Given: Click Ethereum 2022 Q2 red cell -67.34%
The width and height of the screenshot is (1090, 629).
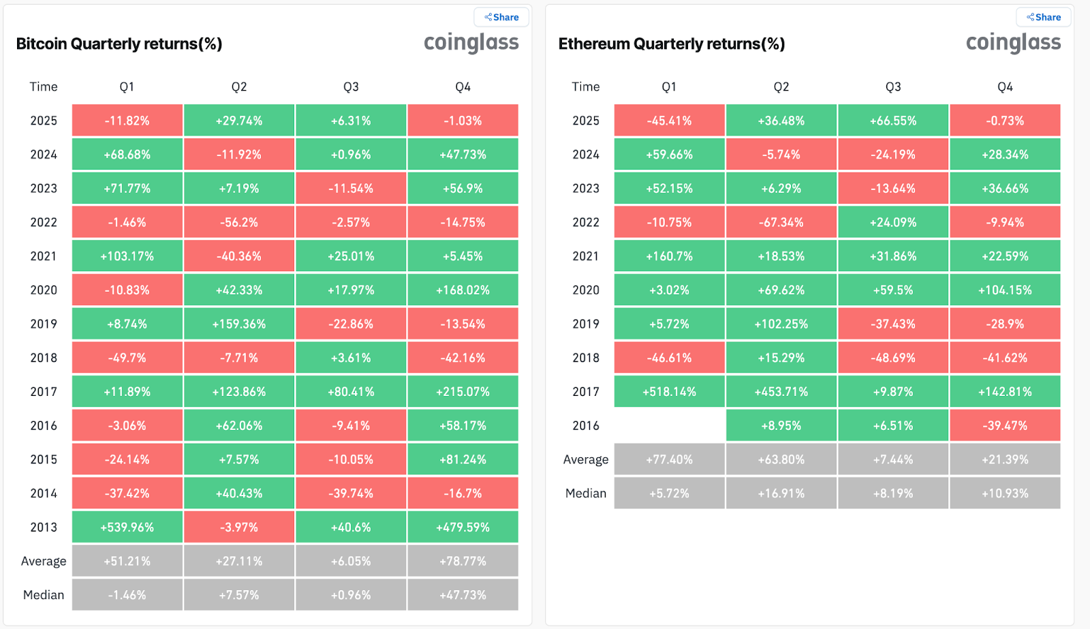Looking at the screenshot, I should tap(781, 222).
